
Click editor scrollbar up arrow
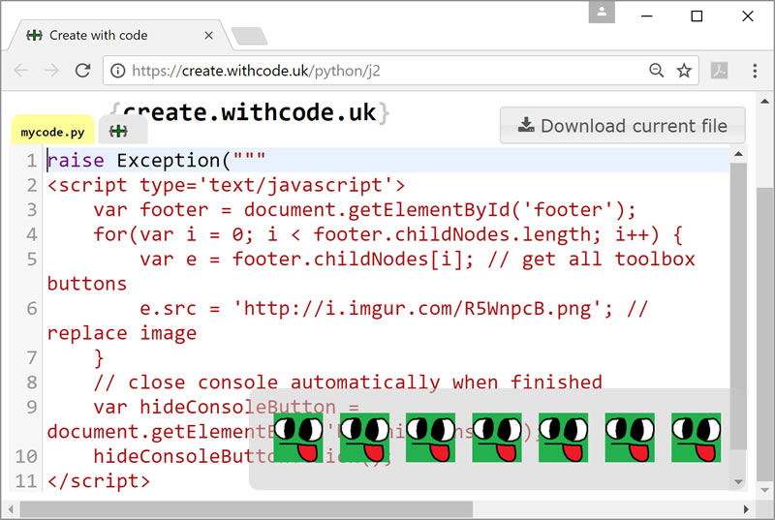(738, 154)
